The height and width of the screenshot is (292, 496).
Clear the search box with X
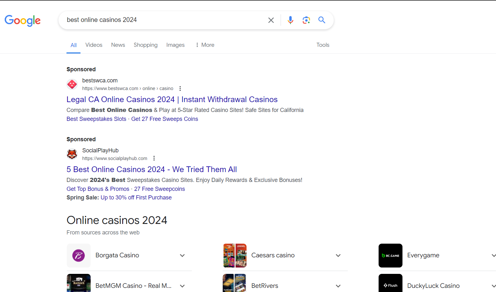[271, 20]
